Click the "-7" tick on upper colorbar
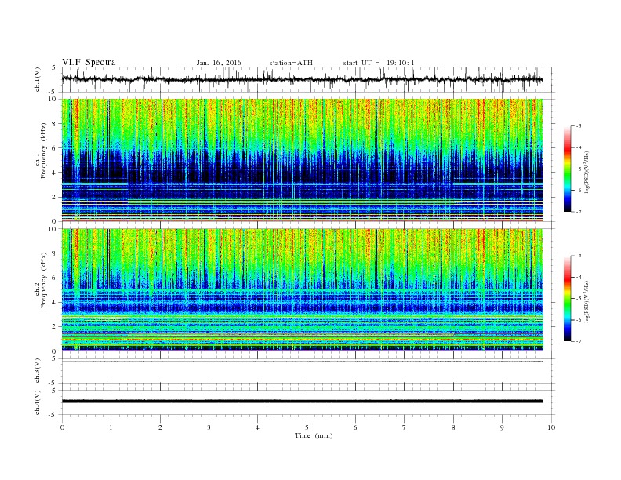Image resolution: width=621 pixels, height=480 pixels. point(578,212)
